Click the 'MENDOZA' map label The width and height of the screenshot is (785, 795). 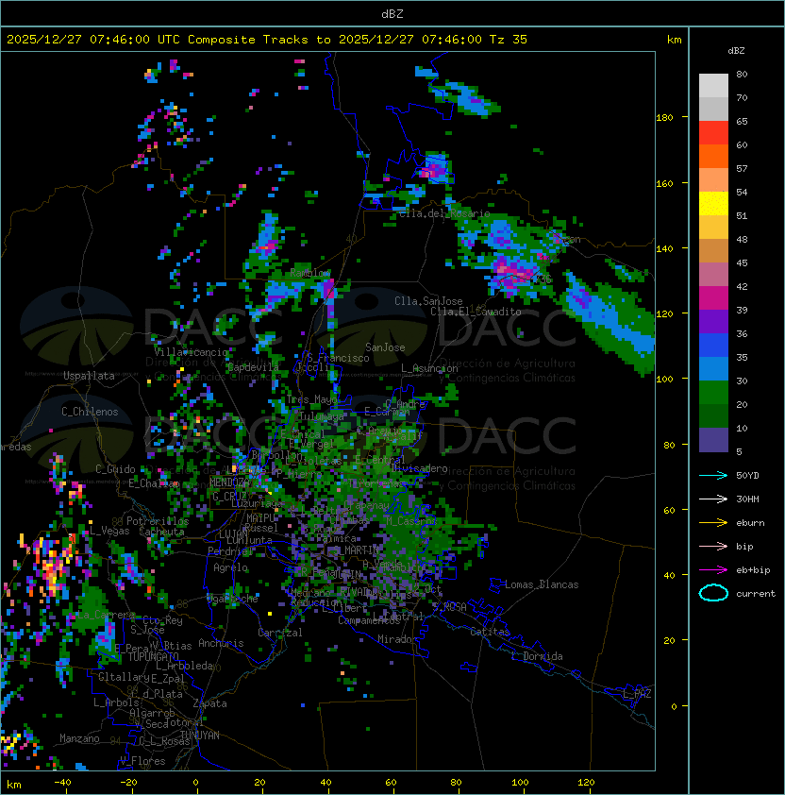229,482
